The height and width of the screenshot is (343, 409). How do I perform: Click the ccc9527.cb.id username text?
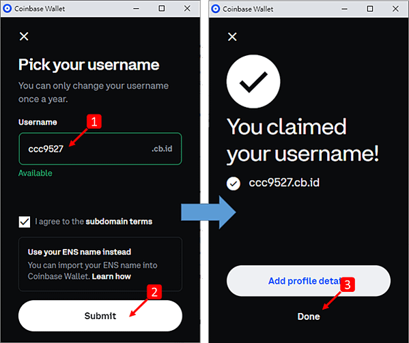coord(284,183)
